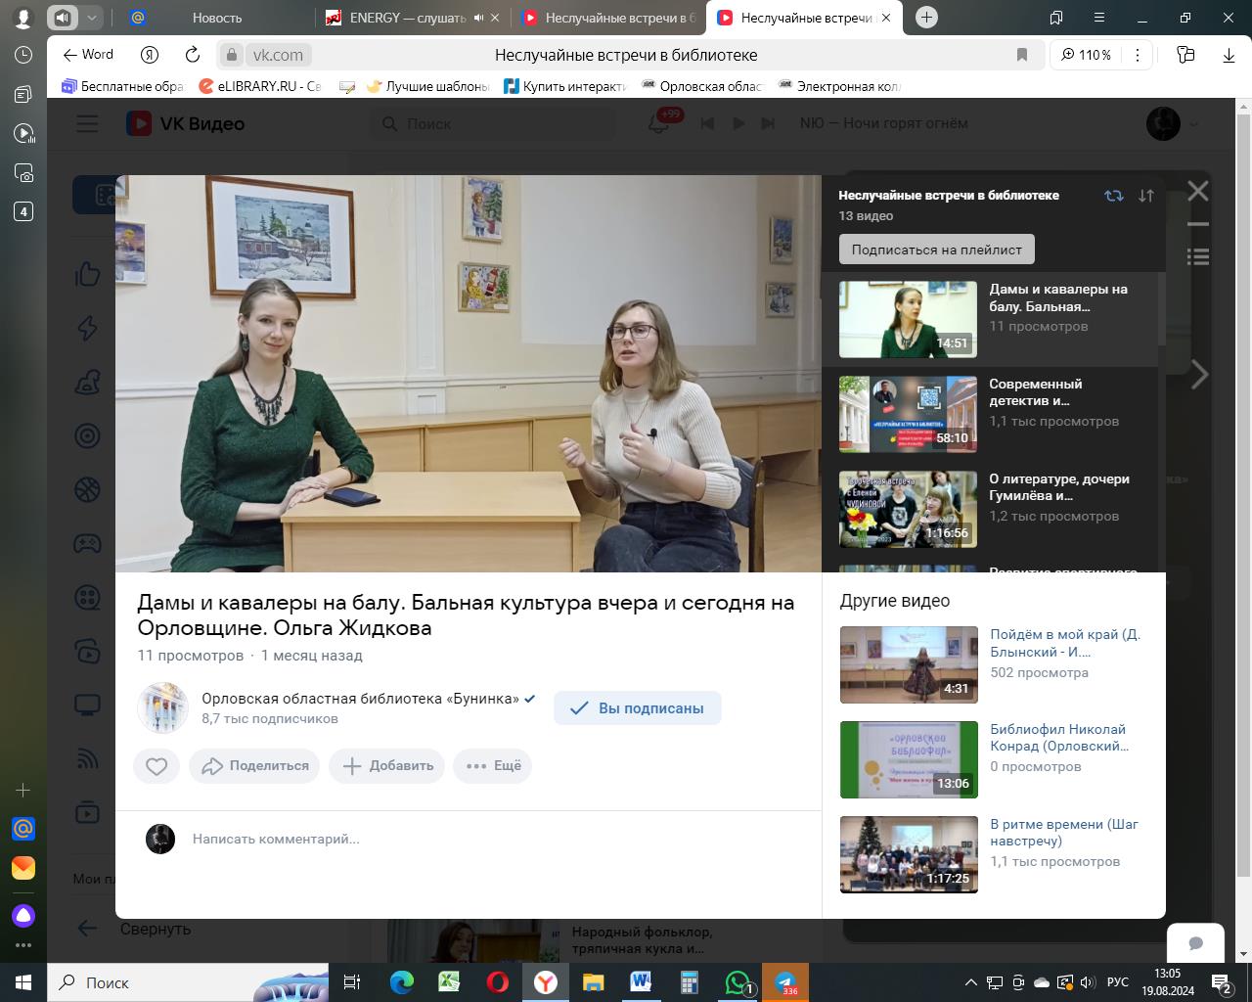Toggle playlist repeat loop icon
Image resolution: width=1252 pixels, height=1002 pixels.
pyautogui.click(x=1113, y=196)
